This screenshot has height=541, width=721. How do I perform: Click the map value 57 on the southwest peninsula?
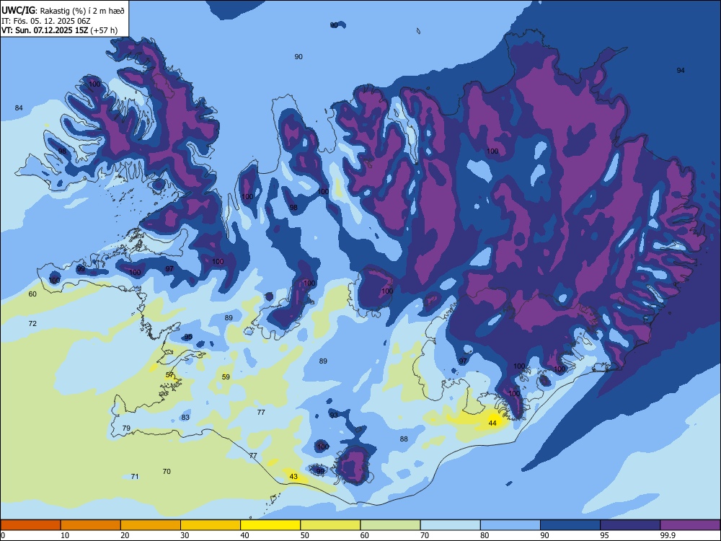click(x=169, y=374)
